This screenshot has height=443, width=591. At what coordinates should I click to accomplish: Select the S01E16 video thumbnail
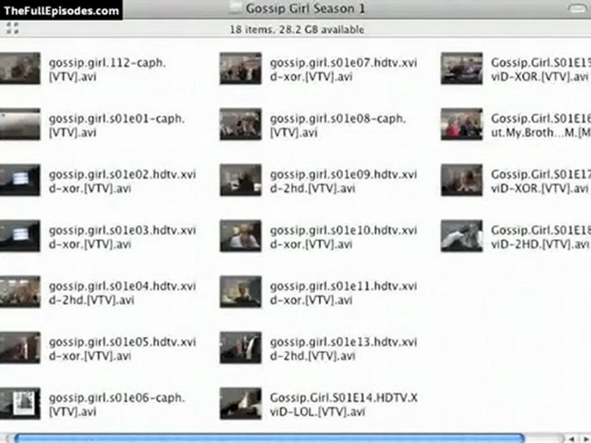click(462, 124)
